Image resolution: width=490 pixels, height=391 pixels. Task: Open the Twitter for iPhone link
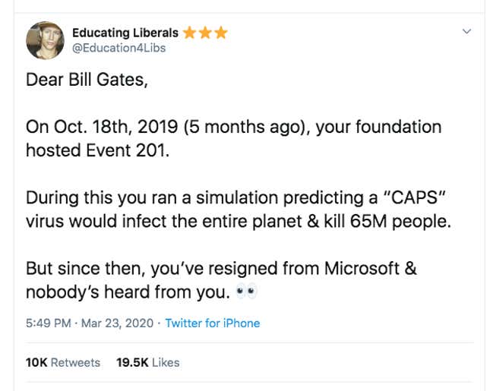213,323
